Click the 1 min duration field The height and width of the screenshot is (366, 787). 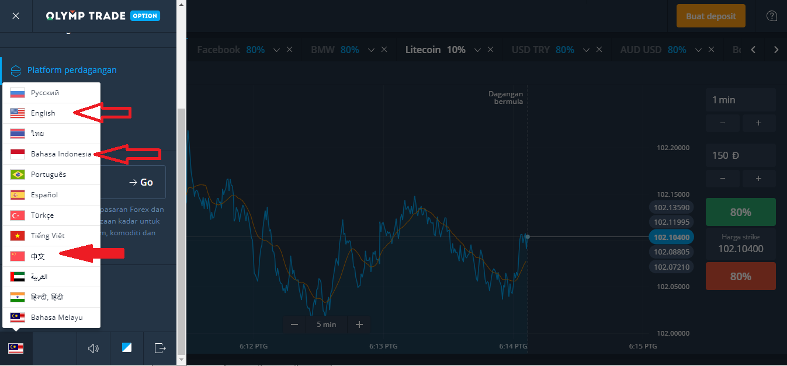tap(741, 100)
